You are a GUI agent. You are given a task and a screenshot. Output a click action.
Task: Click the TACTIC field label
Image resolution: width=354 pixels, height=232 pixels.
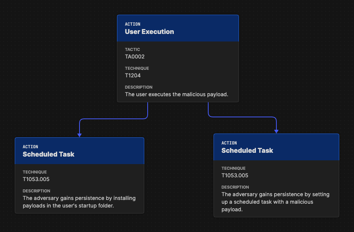click(x=133, y=49)
